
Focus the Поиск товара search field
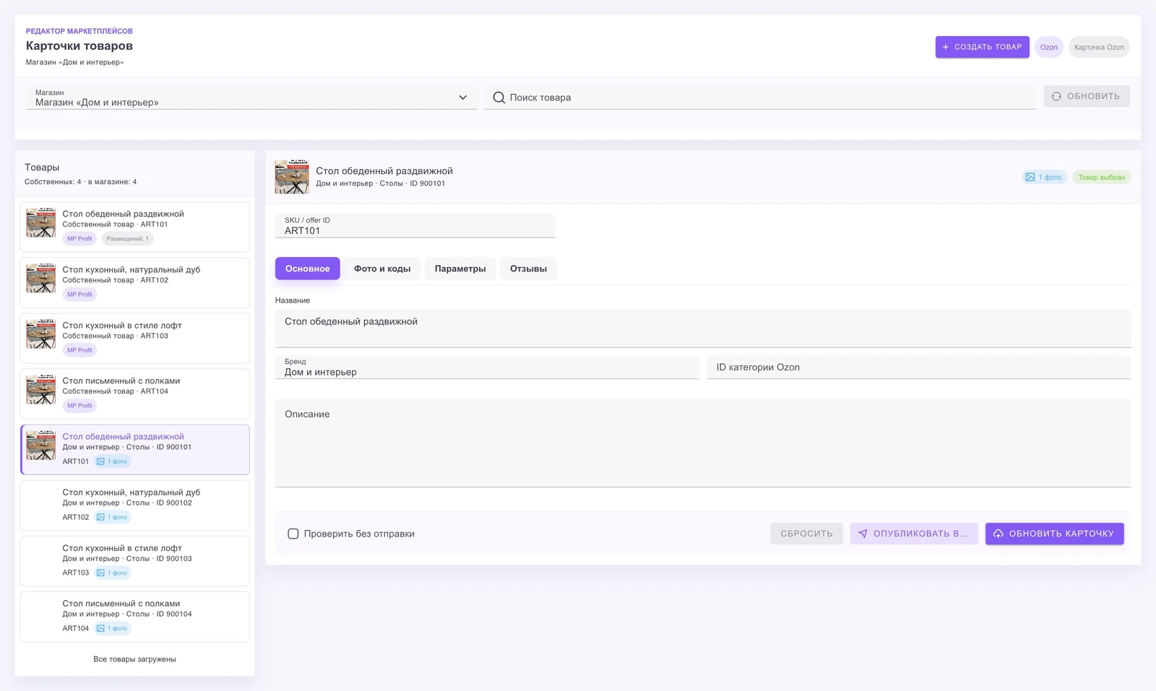click(x=761, y=97)
